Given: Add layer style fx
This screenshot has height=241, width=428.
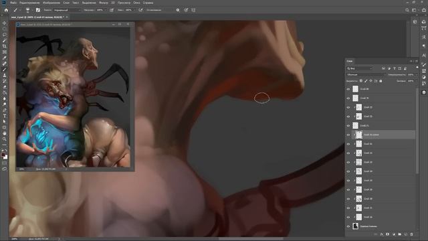Looking at the screenshot, I should (382, 234).
